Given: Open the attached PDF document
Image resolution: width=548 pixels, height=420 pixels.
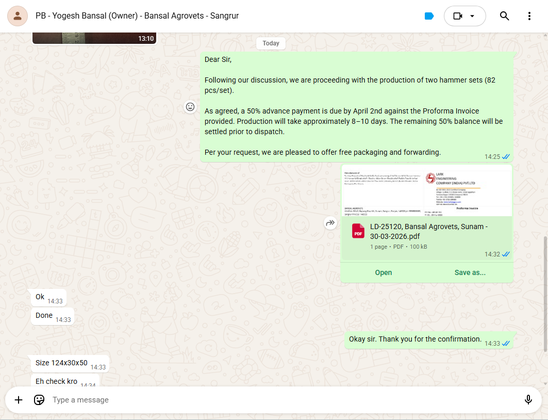Looking at the screenshot, I should click(x=383, y=272).
